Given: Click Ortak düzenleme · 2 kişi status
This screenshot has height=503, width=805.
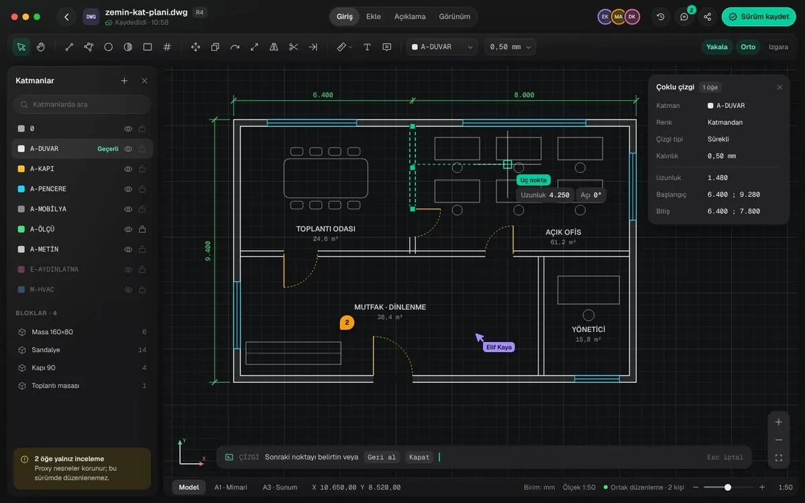Looking at the screenshot, I should (643, 488).
